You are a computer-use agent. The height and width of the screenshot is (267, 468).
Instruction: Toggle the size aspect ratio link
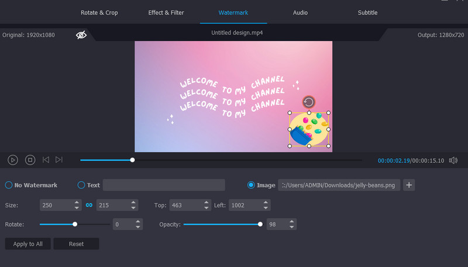(90, 205)
